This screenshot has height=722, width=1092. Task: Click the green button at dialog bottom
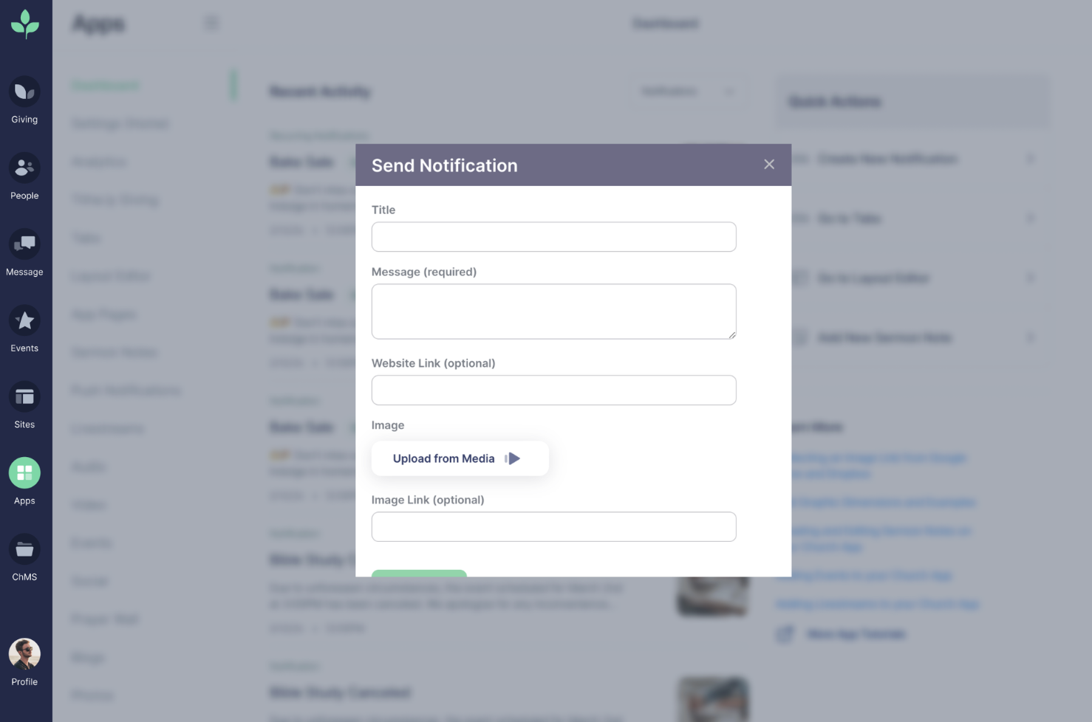(419, 573)
